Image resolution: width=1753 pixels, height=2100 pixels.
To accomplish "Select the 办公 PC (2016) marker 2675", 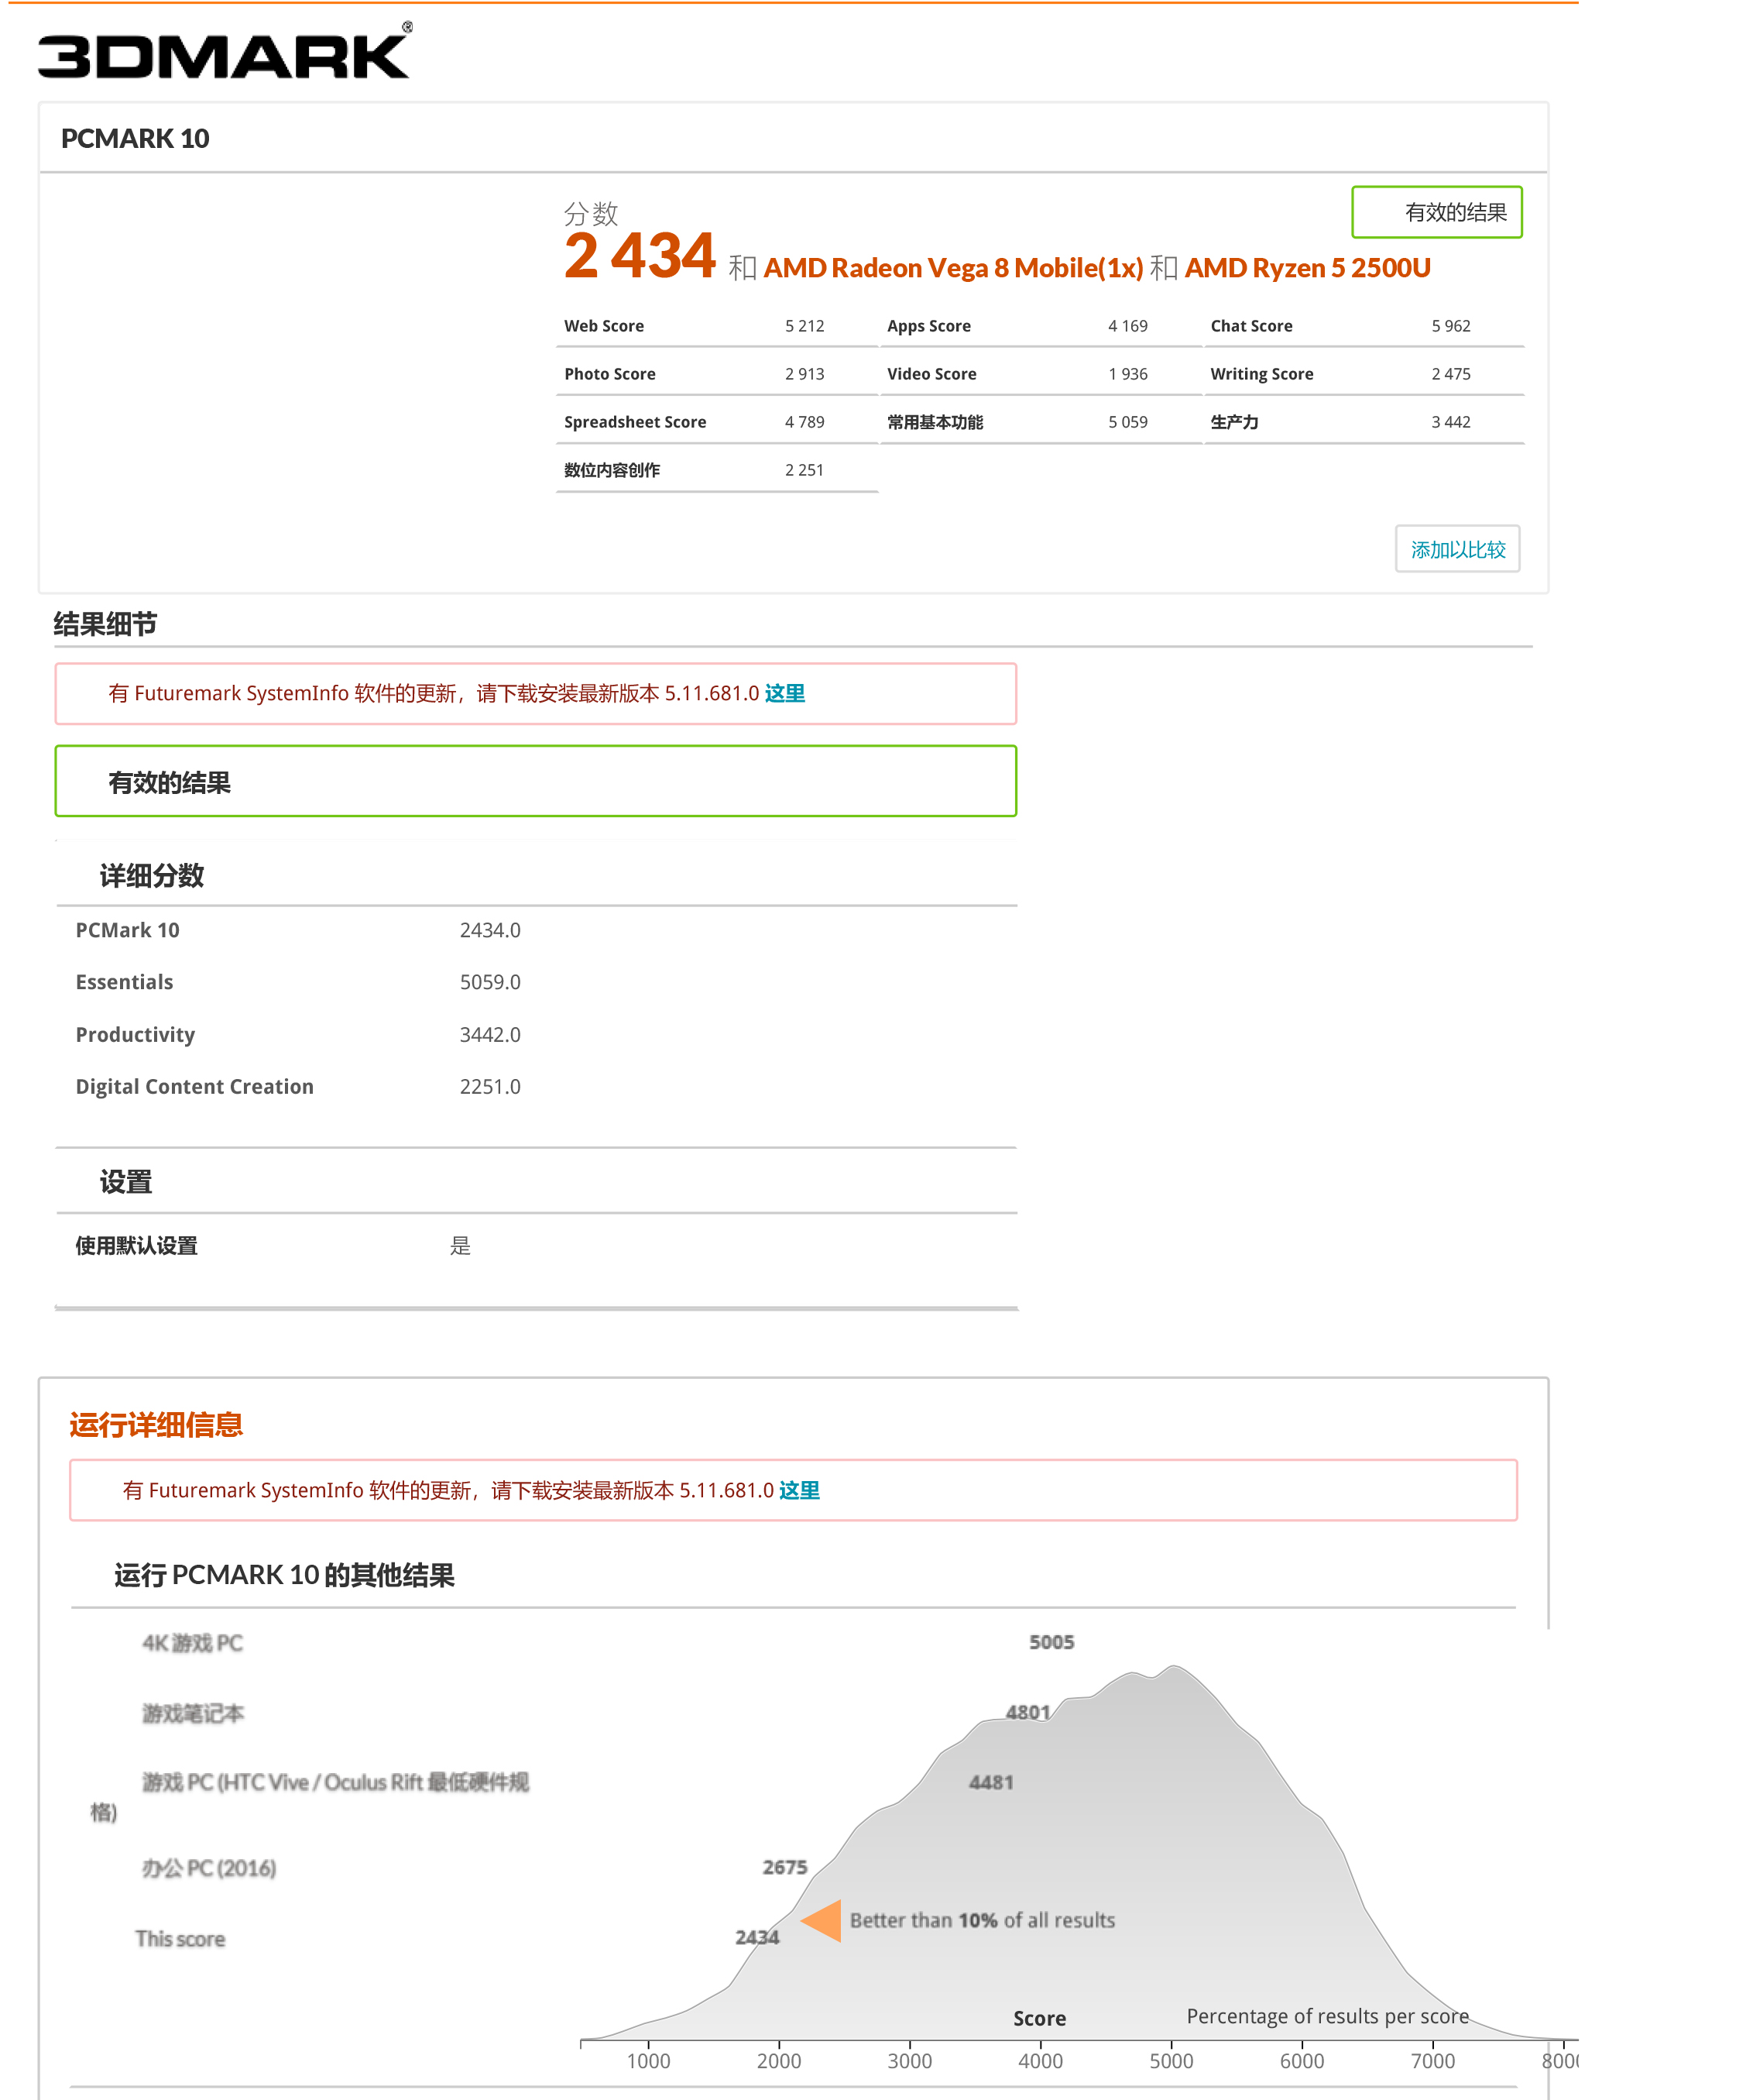I will 784,1866.
